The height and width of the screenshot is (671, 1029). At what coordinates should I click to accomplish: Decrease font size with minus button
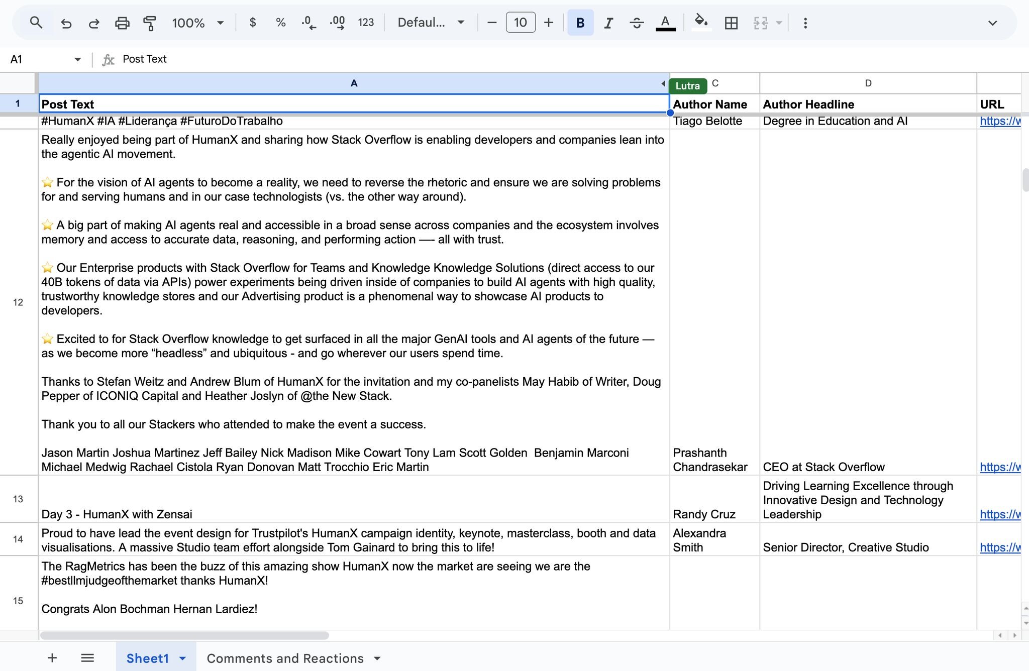click(492, 23)
